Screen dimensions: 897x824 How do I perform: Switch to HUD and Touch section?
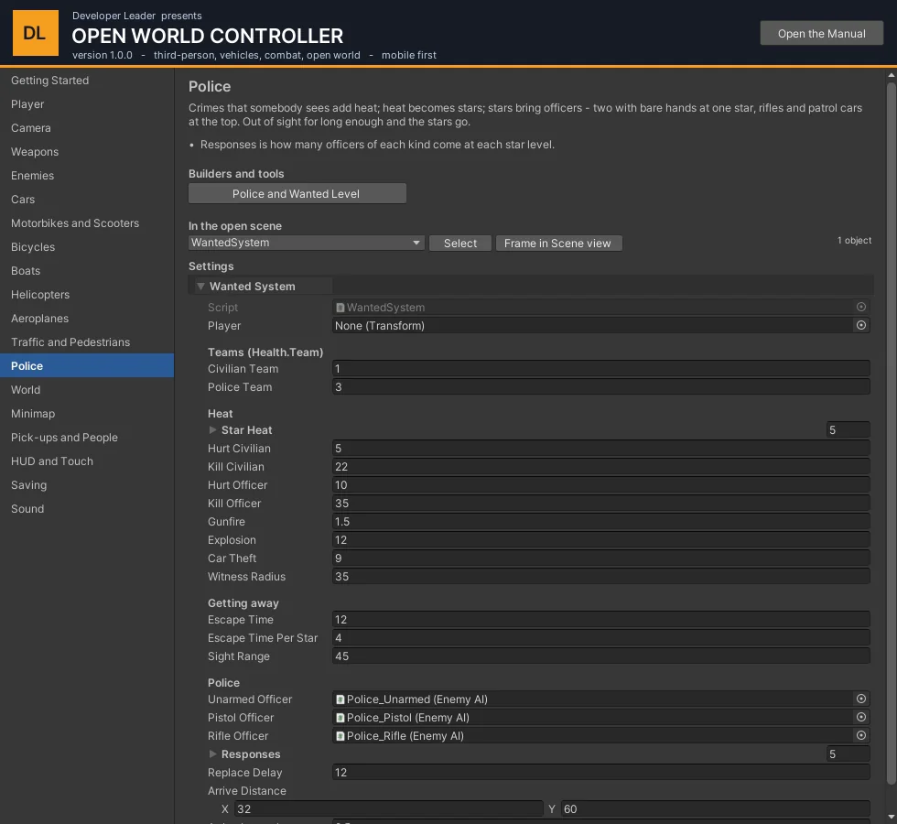pyautogui.click(x=87, y=461)
